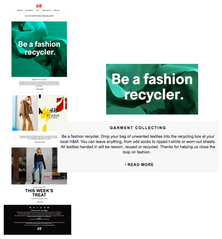The image size is (222, 239).
Task: Open the YouTube icon in footer
Action: tap(48, 208)
